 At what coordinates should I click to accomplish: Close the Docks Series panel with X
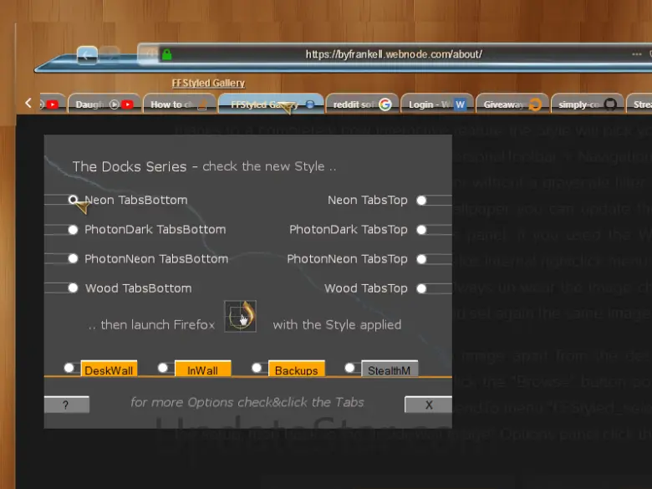[x=428, y=405]
